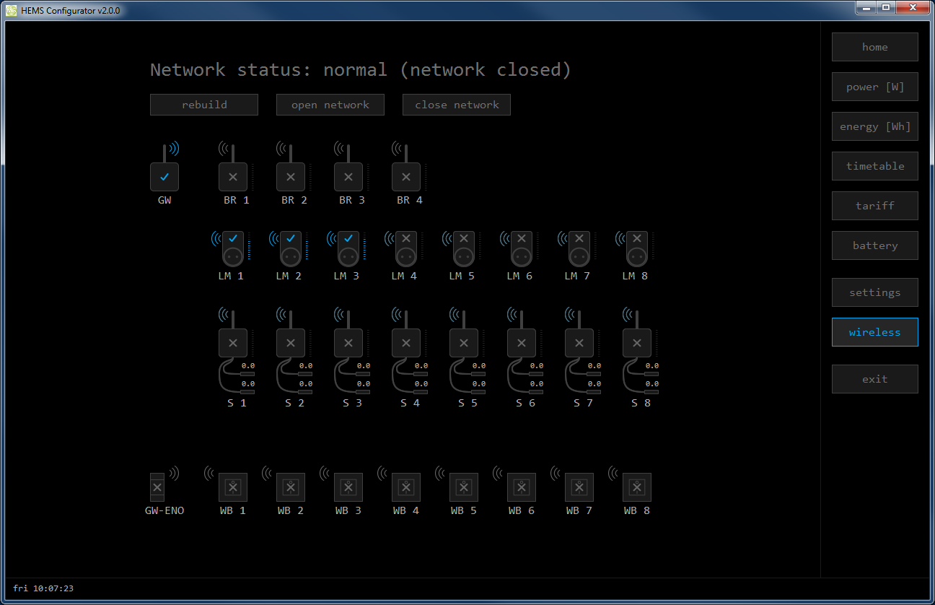Click the open network button
The height and width of the screenshot is (605, 935).
tap(330, 105)
